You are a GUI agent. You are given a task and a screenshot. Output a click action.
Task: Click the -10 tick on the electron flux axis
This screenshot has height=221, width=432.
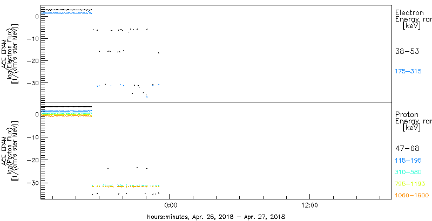pyautogui.click(x=32, y=38)
